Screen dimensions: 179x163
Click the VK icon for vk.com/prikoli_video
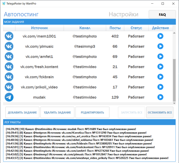(x=9, y=87)
